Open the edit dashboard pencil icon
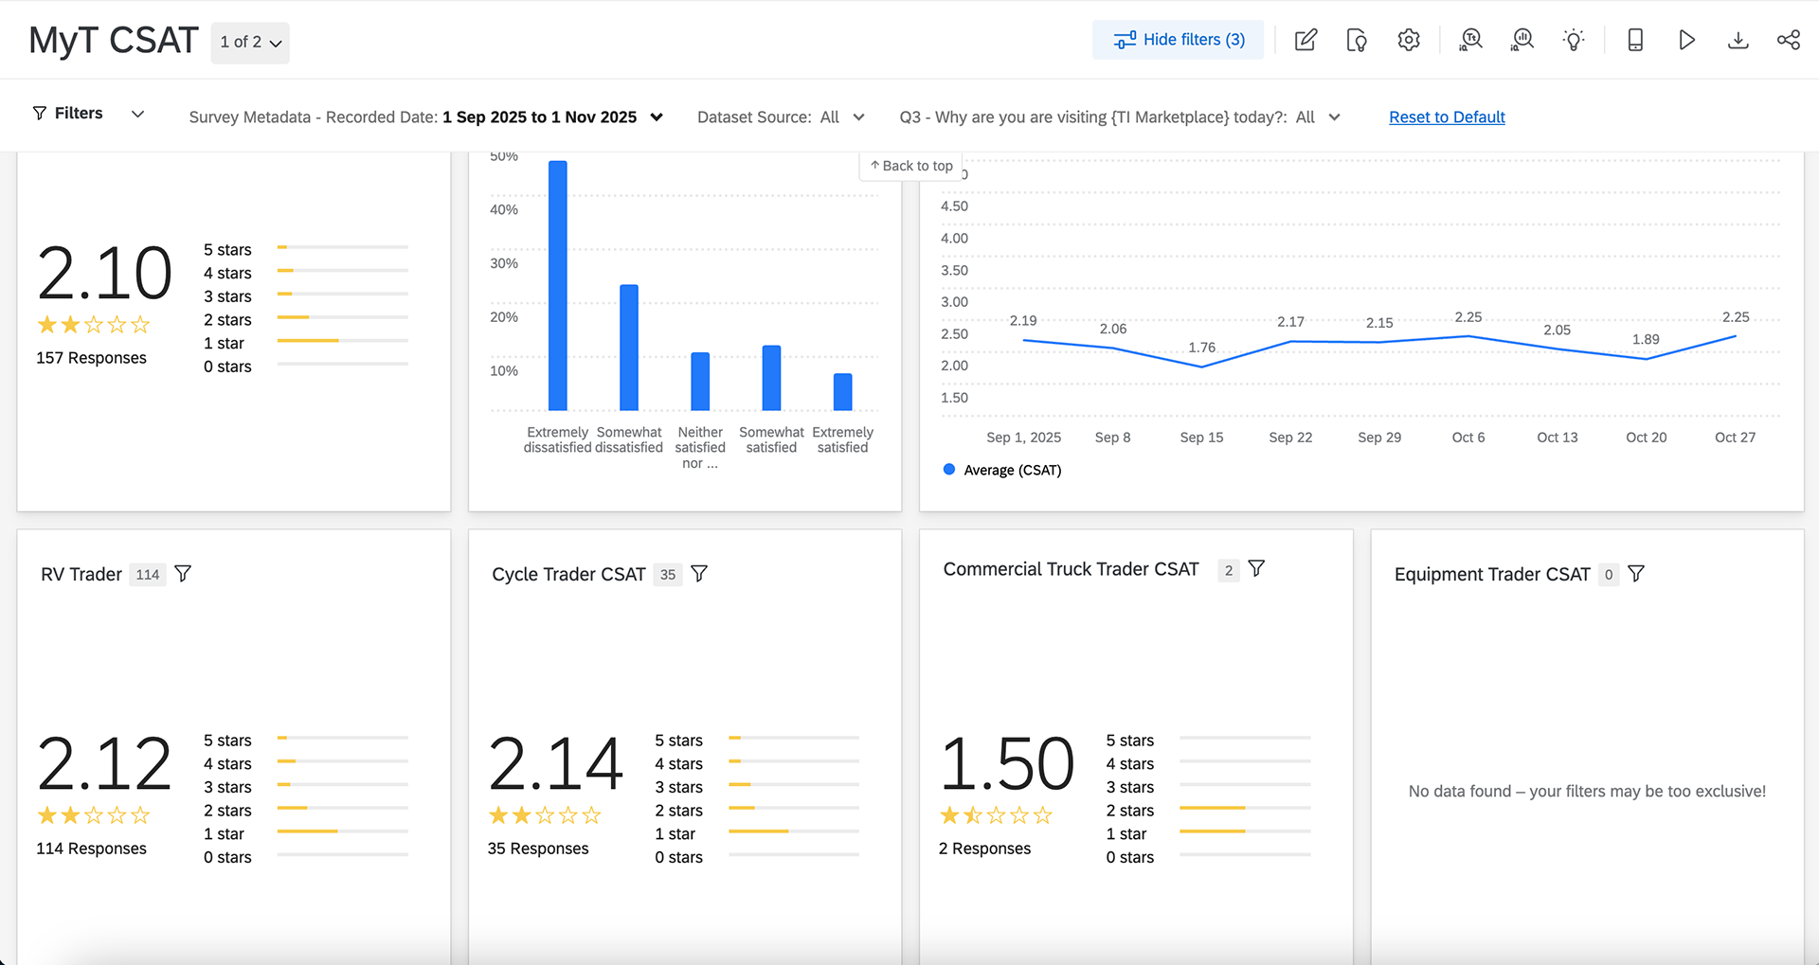 [1306, 40]
